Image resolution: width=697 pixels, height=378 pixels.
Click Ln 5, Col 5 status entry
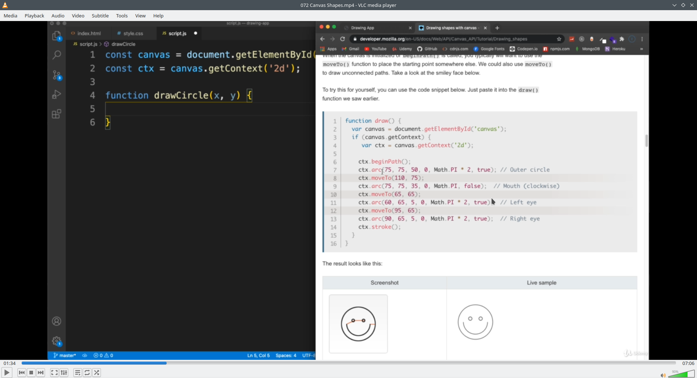pos(258,356)
